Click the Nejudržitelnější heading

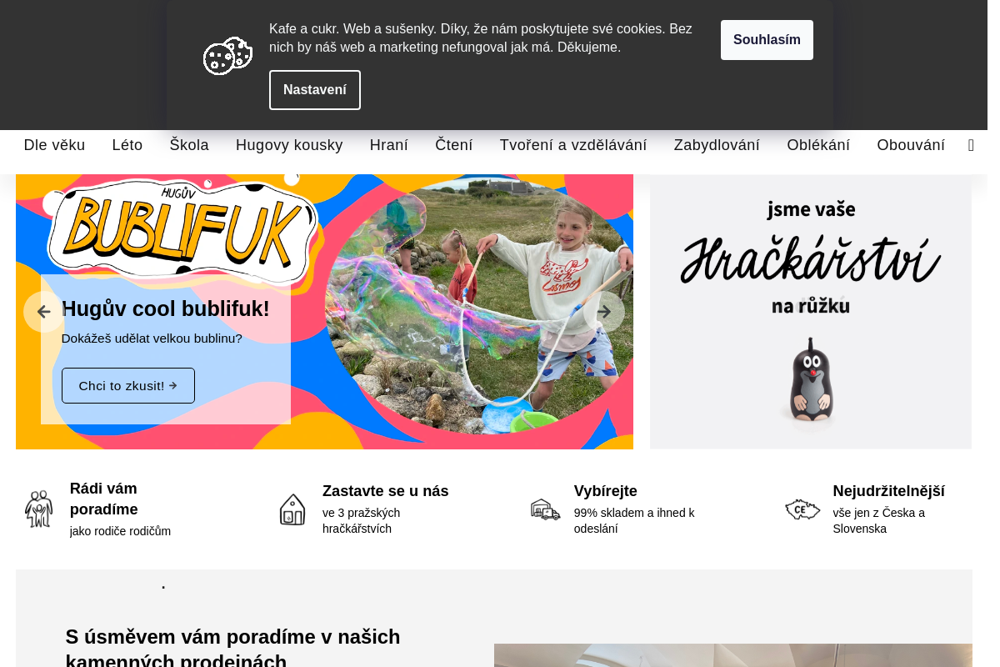click(889, 491)
